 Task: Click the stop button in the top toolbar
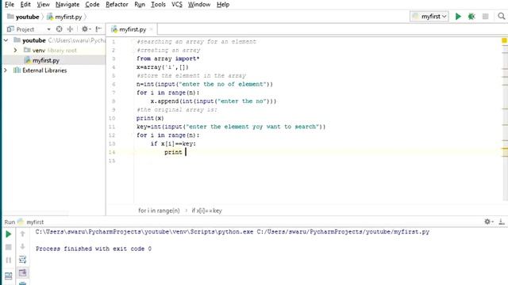click(x=485, y=17)
